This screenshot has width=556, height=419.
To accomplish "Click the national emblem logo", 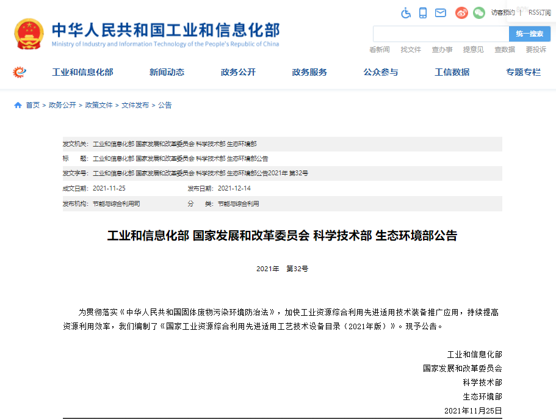I will coord(29,34).
